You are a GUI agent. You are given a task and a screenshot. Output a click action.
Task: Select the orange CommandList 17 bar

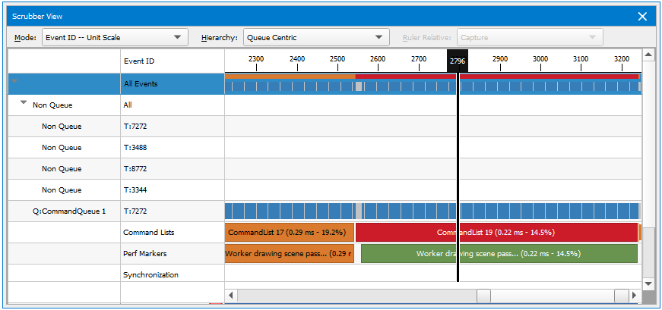[289, 233]
